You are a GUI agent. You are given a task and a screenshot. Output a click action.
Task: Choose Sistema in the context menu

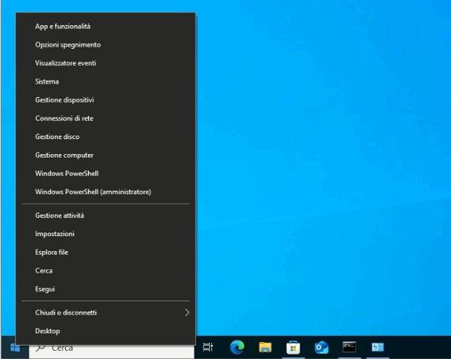(106, 81)
